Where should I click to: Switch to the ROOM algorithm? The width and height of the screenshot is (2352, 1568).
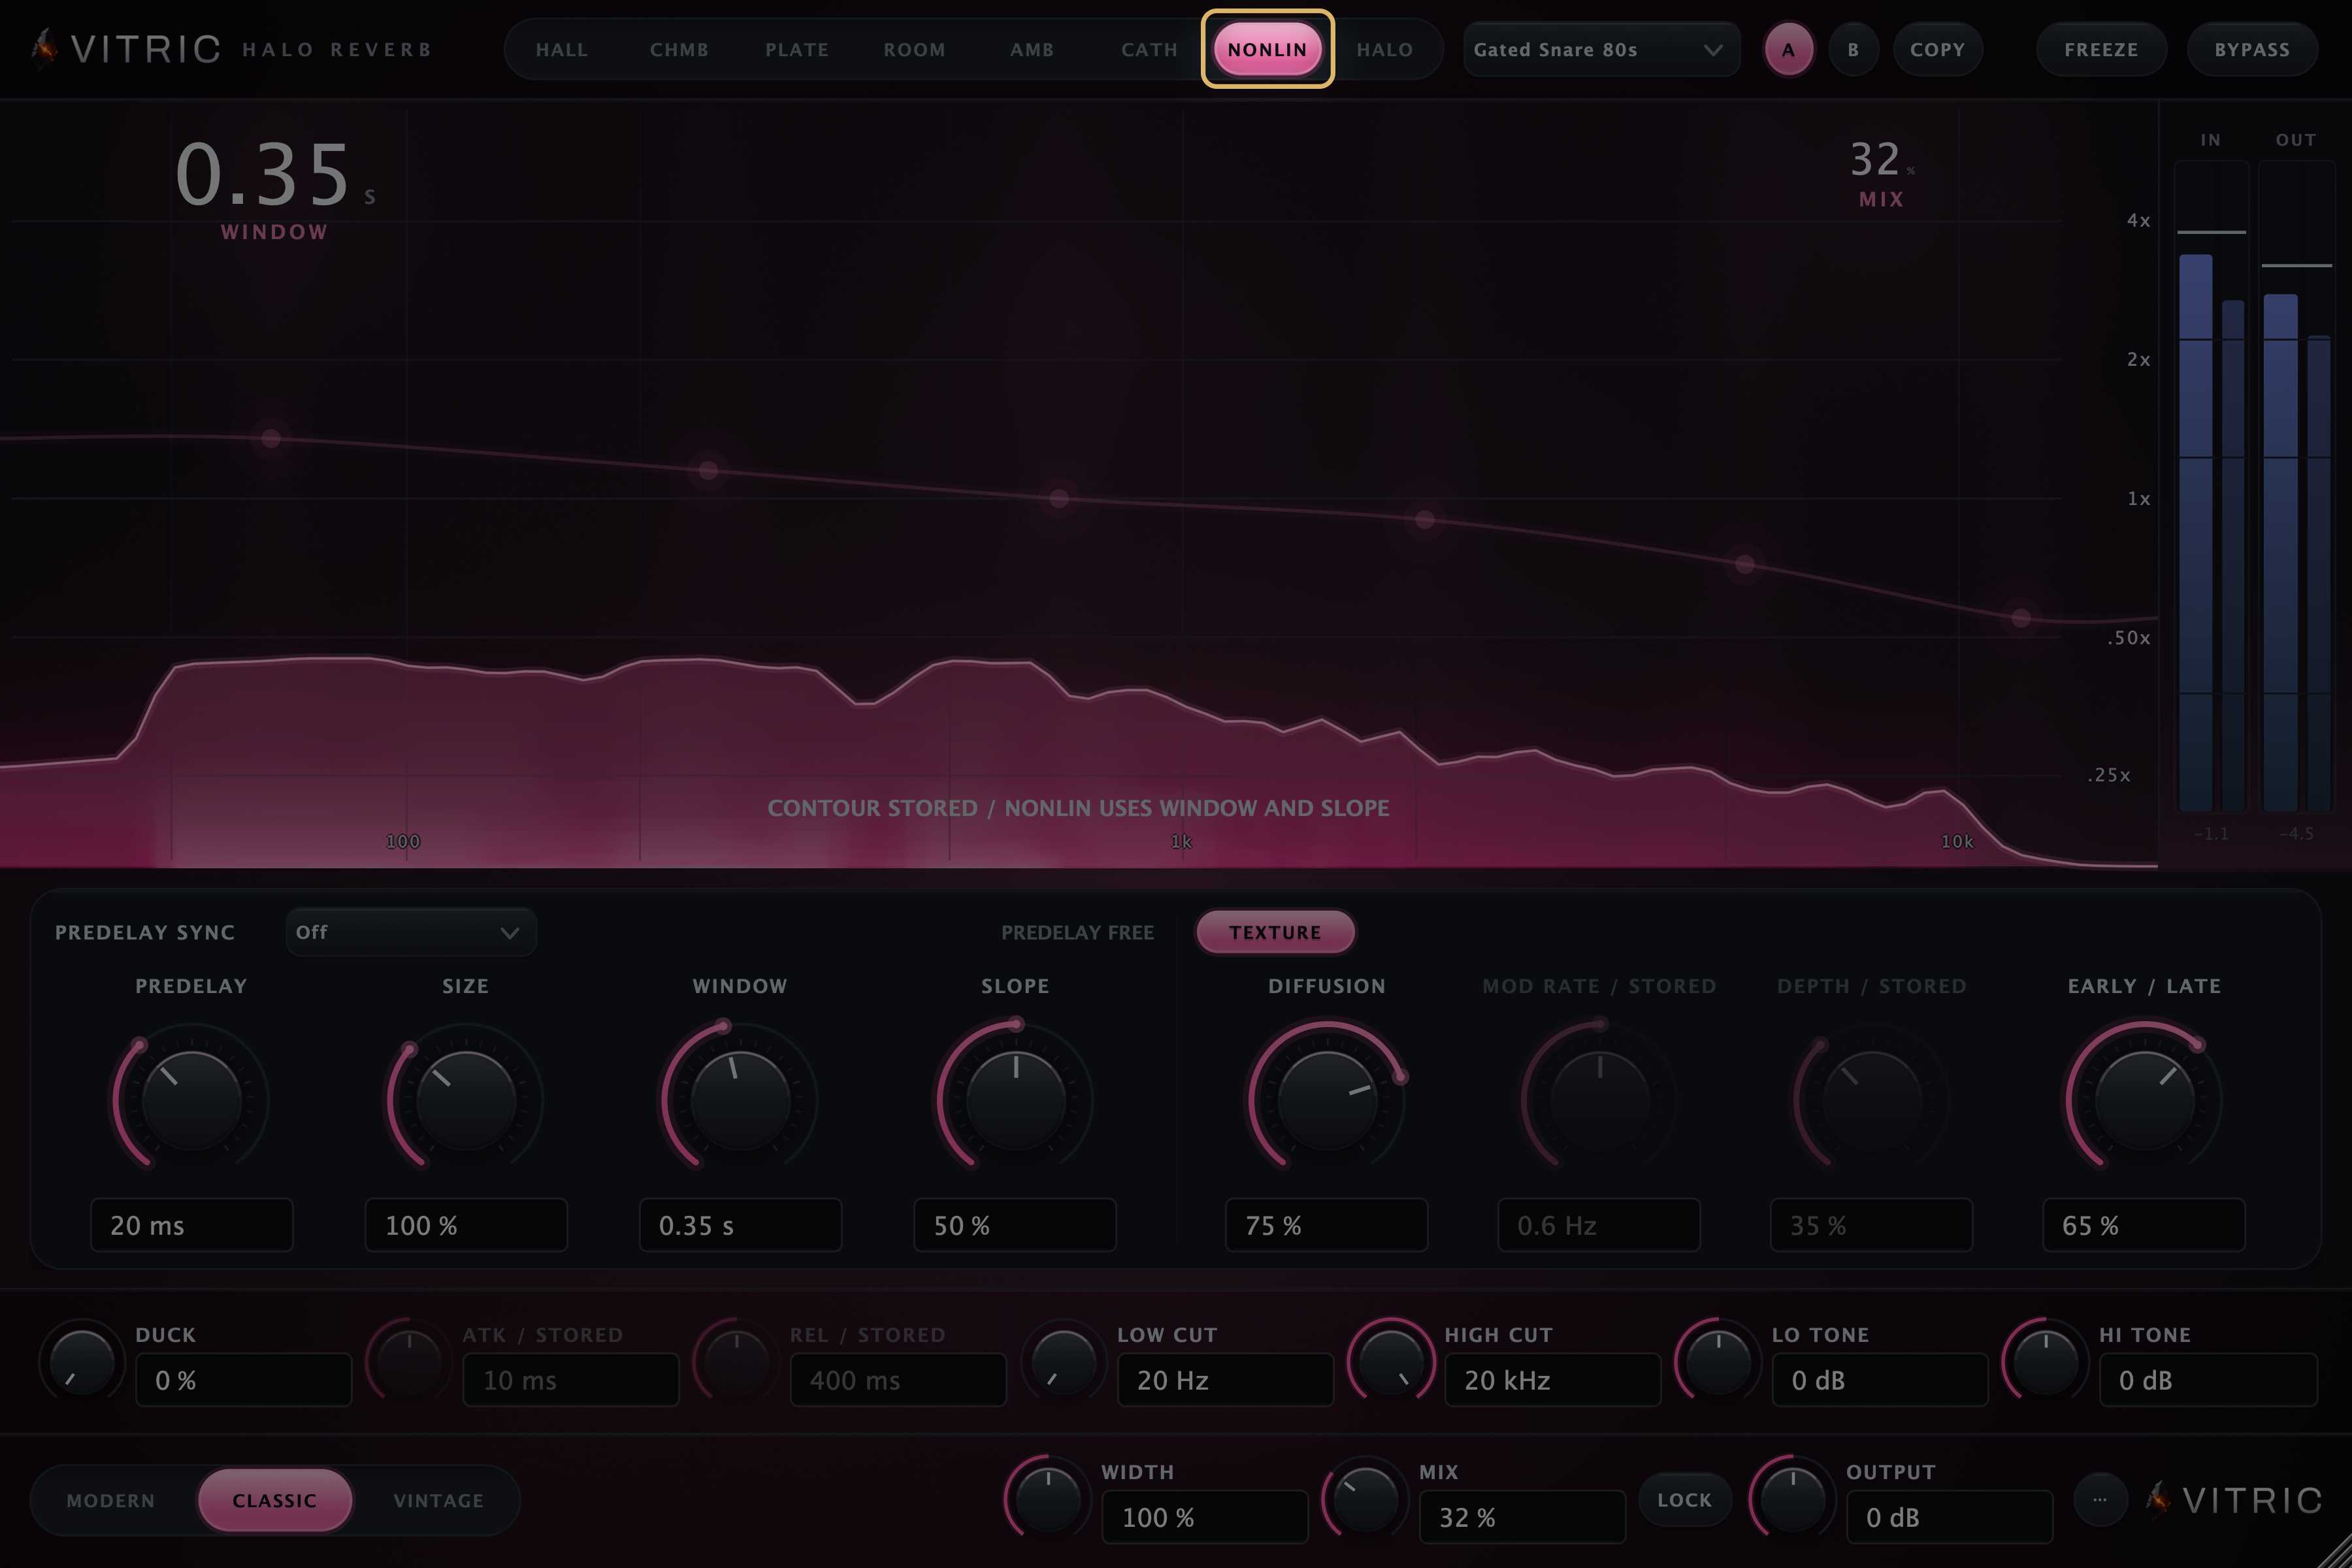point(914,49)
